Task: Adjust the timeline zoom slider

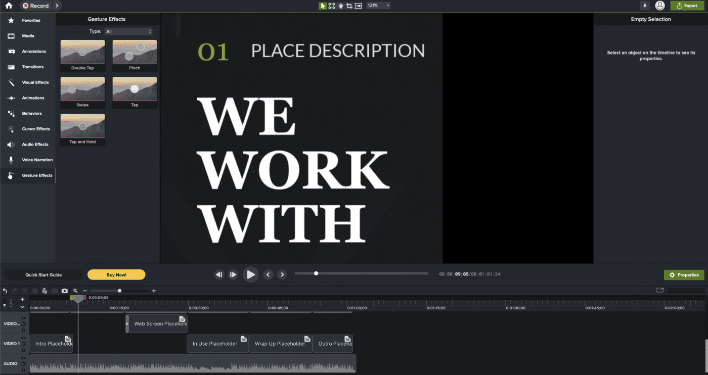Action: click(x=119, y=291)
